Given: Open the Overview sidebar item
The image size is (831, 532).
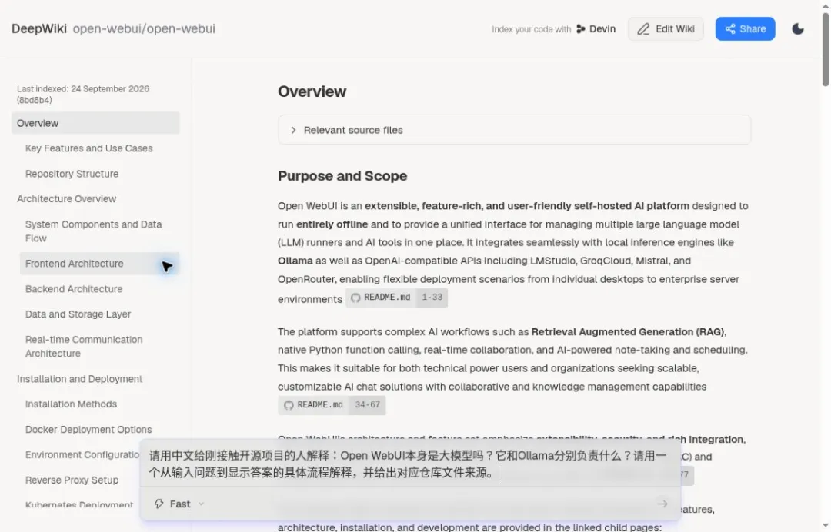Looking at the screenshot, I should pos(95,123).
